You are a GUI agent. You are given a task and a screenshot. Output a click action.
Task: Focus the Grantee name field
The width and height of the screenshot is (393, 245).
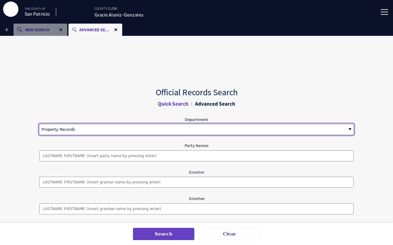(196, 209)
